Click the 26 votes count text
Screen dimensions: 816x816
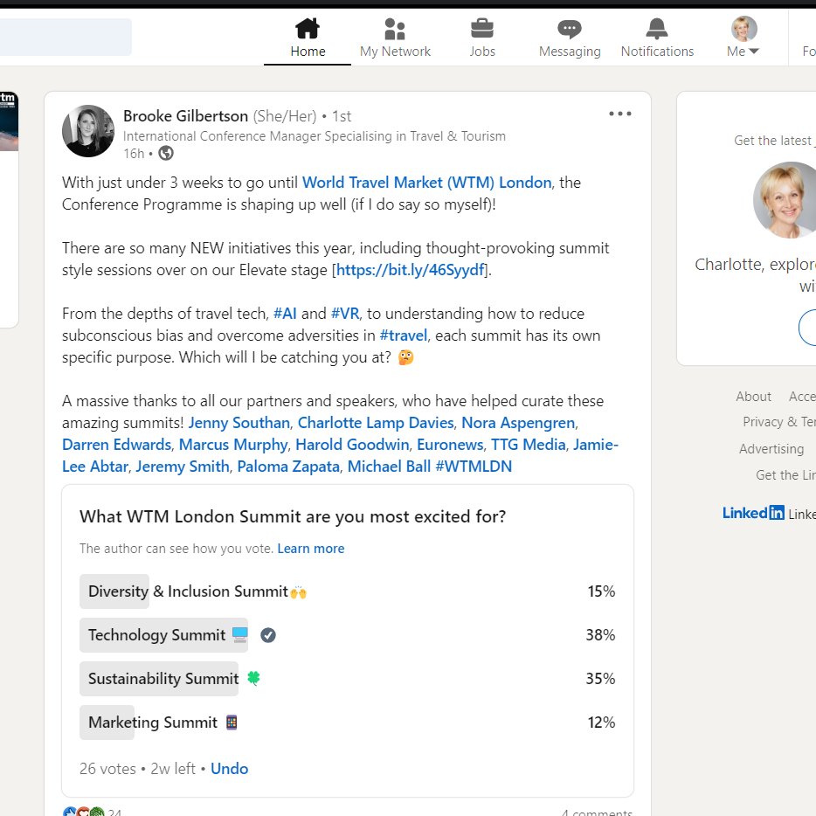point(107,769)
